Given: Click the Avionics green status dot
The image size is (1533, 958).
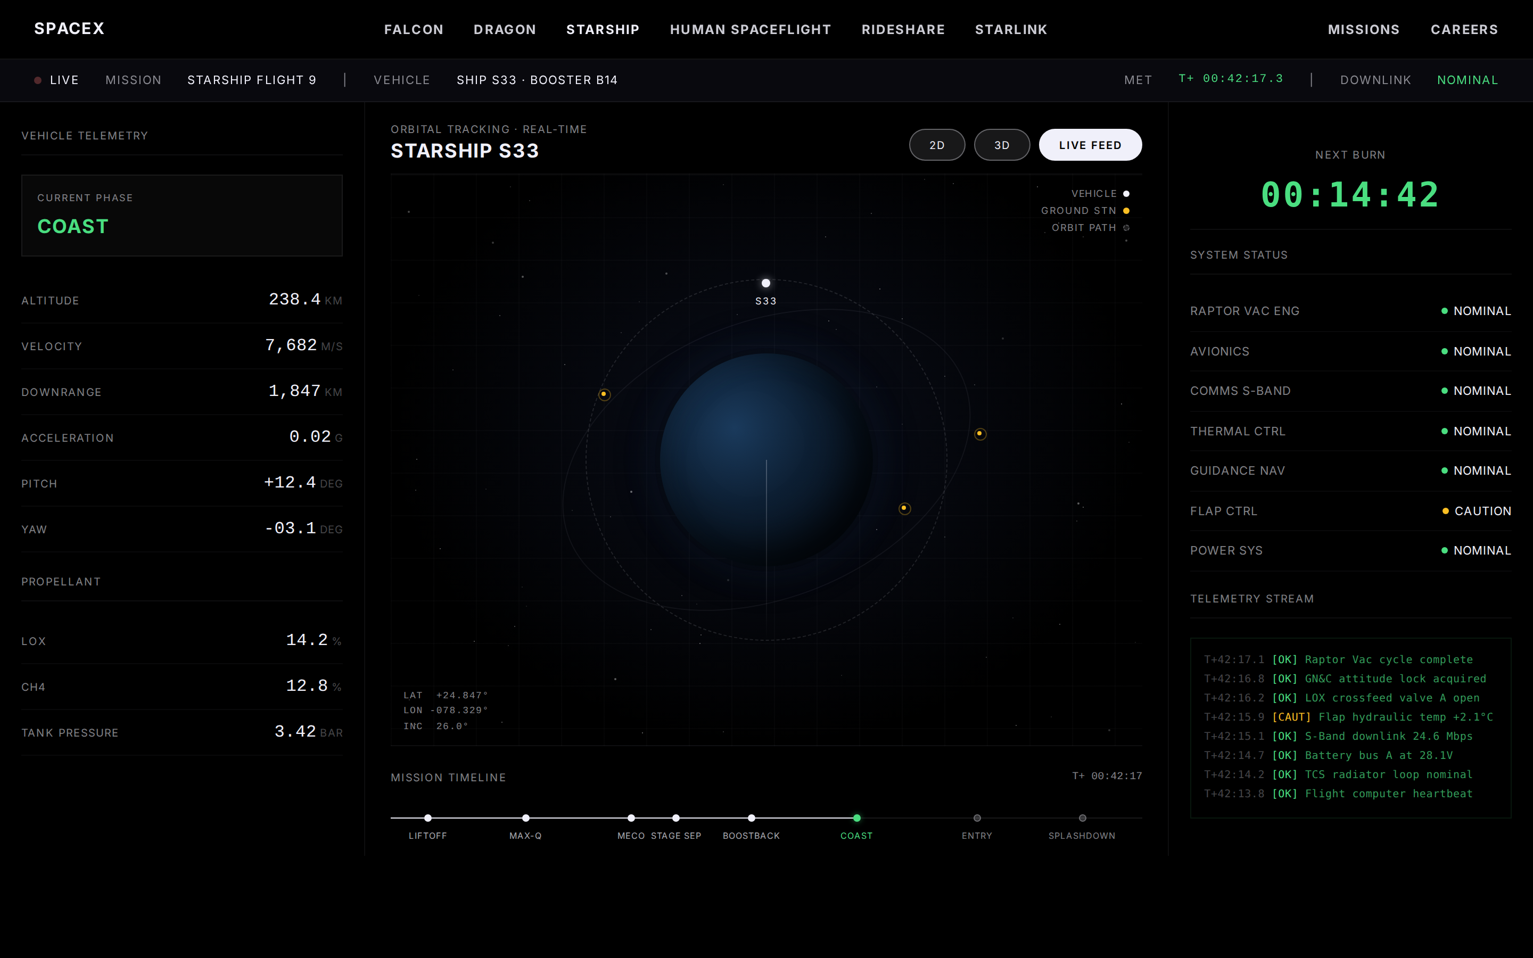Looking at the screenshot, I should pyautogui.click(x=1444, y=352).
